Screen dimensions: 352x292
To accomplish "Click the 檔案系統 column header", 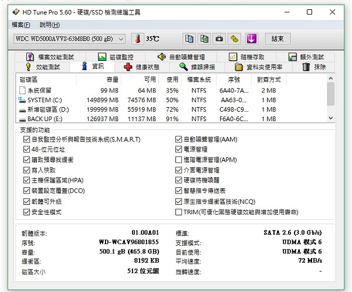I will coord(199,80).
